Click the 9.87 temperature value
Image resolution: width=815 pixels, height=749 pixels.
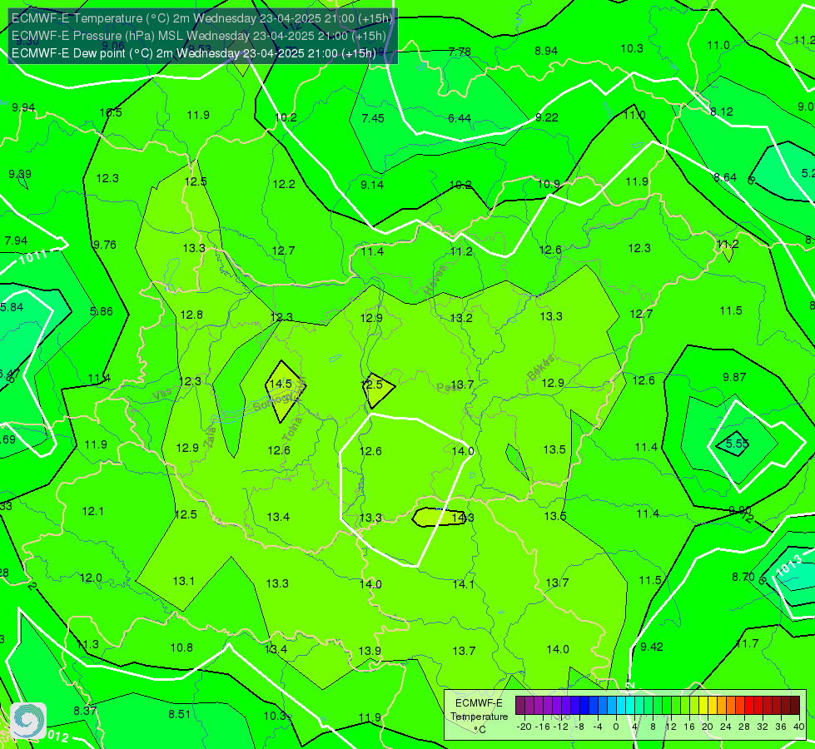point(734,377)
